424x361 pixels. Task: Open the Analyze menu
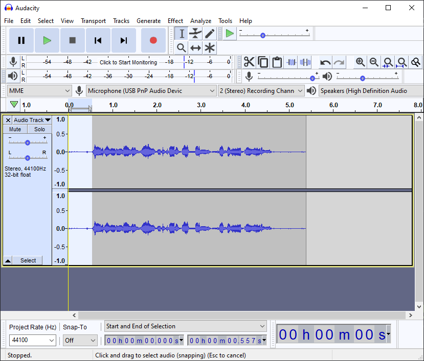click(200, 21)
